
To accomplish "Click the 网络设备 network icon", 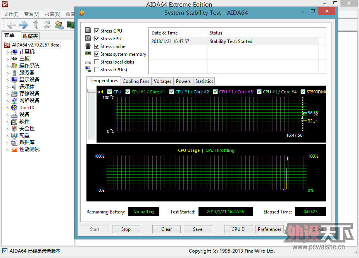I will click(x=14, y=100).
